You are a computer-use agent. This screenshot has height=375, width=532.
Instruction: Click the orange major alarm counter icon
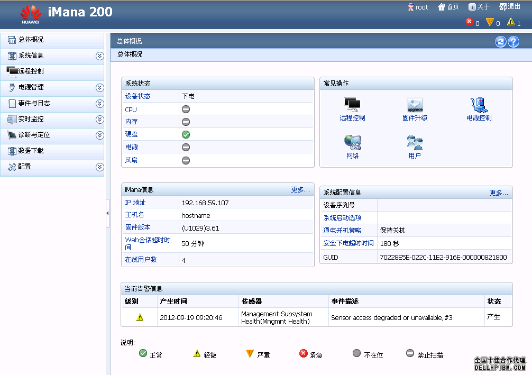[490, 22]
